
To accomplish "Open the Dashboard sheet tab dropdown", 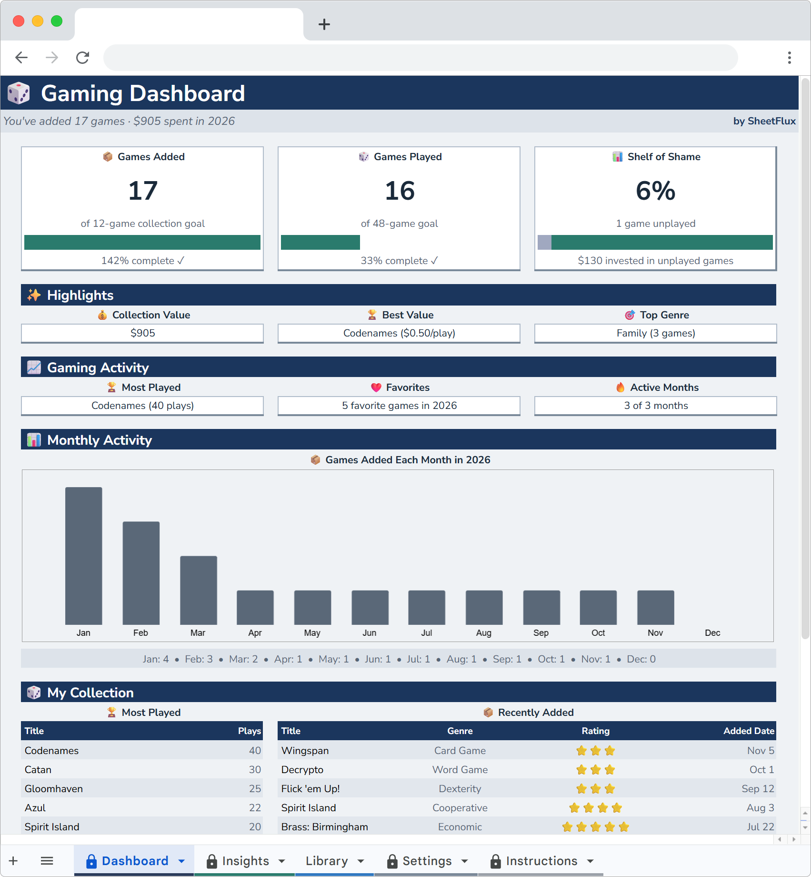I will (181, 861).
